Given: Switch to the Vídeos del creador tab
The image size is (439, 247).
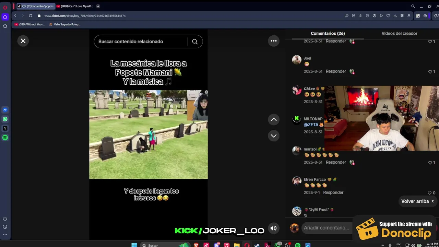Looking at the screenshot, I should point(399,33).
